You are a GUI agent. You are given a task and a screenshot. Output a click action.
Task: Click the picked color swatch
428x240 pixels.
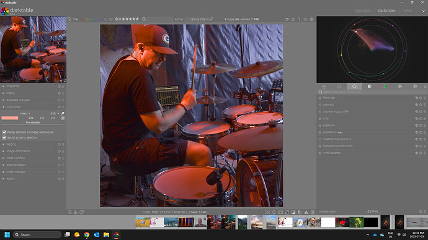[x=10, y=118]
